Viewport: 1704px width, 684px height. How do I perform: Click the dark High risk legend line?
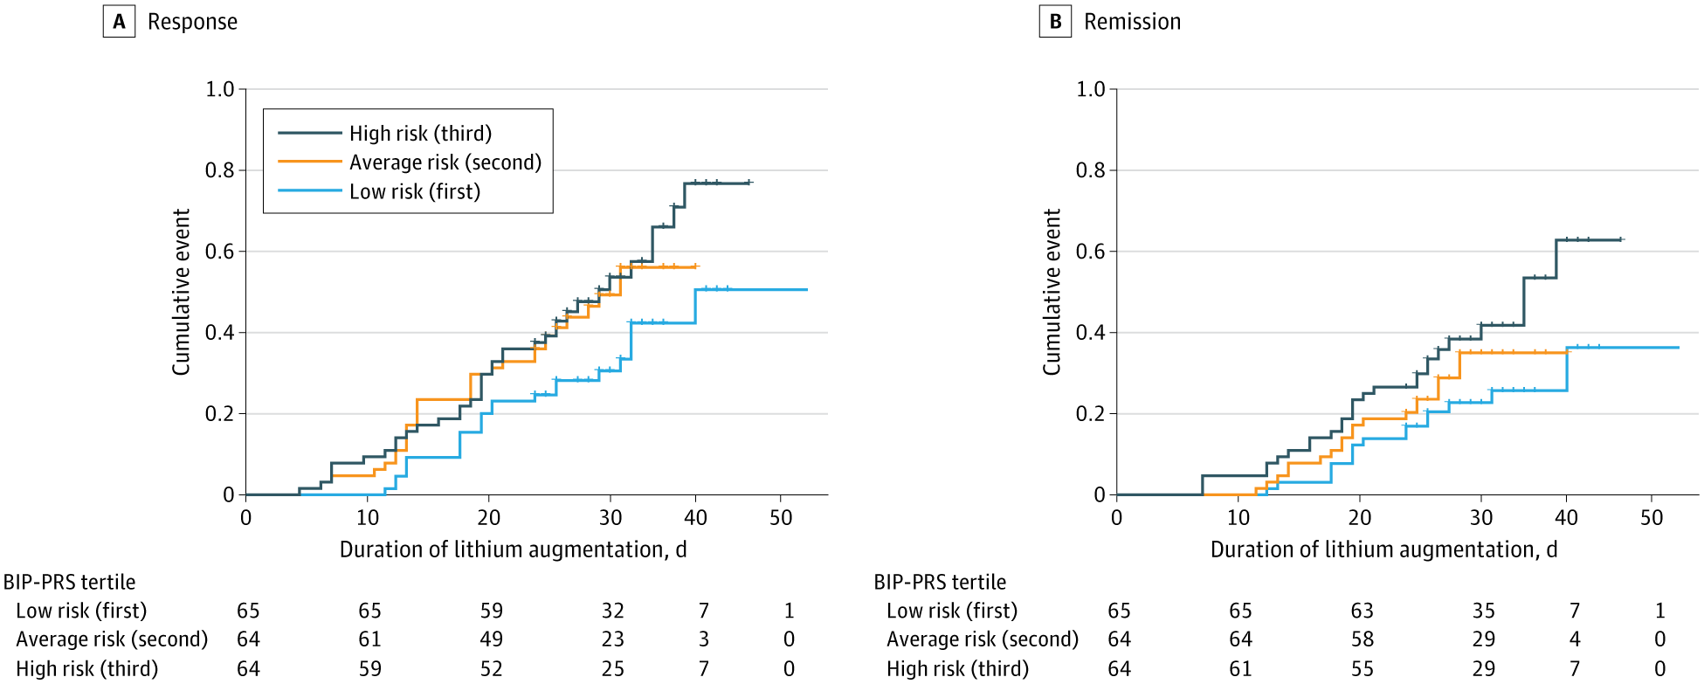(x=309, y=133)
